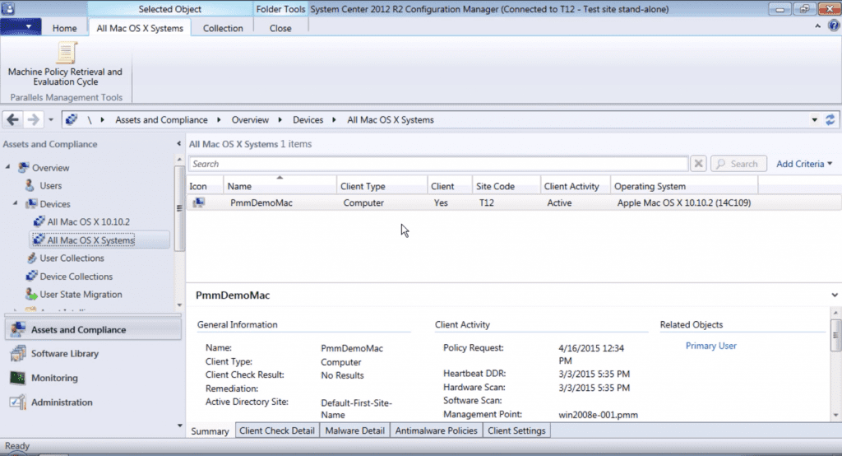
Task: Open the Close ribbon tab
Action: tap(280, 28)
